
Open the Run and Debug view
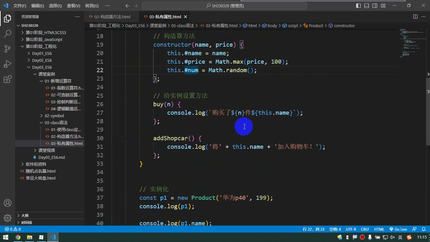(8, 64)
